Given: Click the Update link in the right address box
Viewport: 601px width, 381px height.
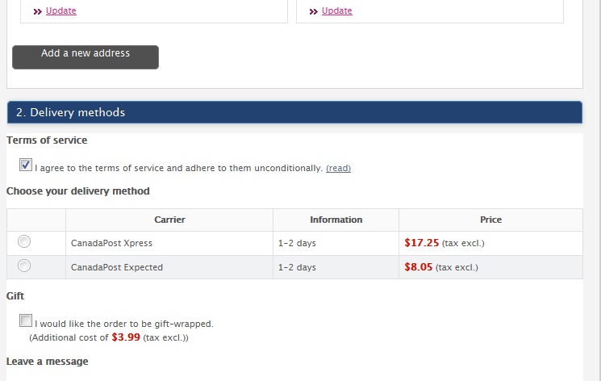Looking at the screenshot, I should (x=337, y=10).
